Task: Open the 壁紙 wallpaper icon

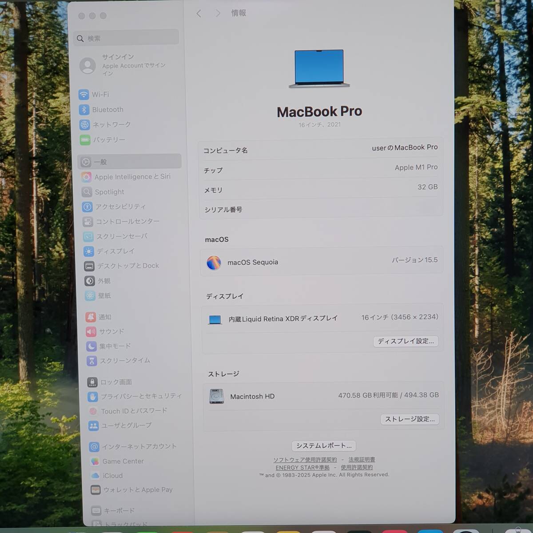Action: [x=90, y=295]
